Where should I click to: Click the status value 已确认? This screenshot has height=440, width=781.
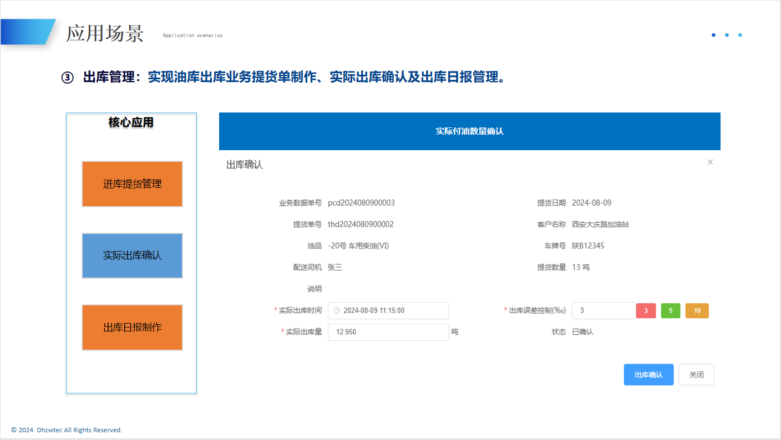coord(582,332)
